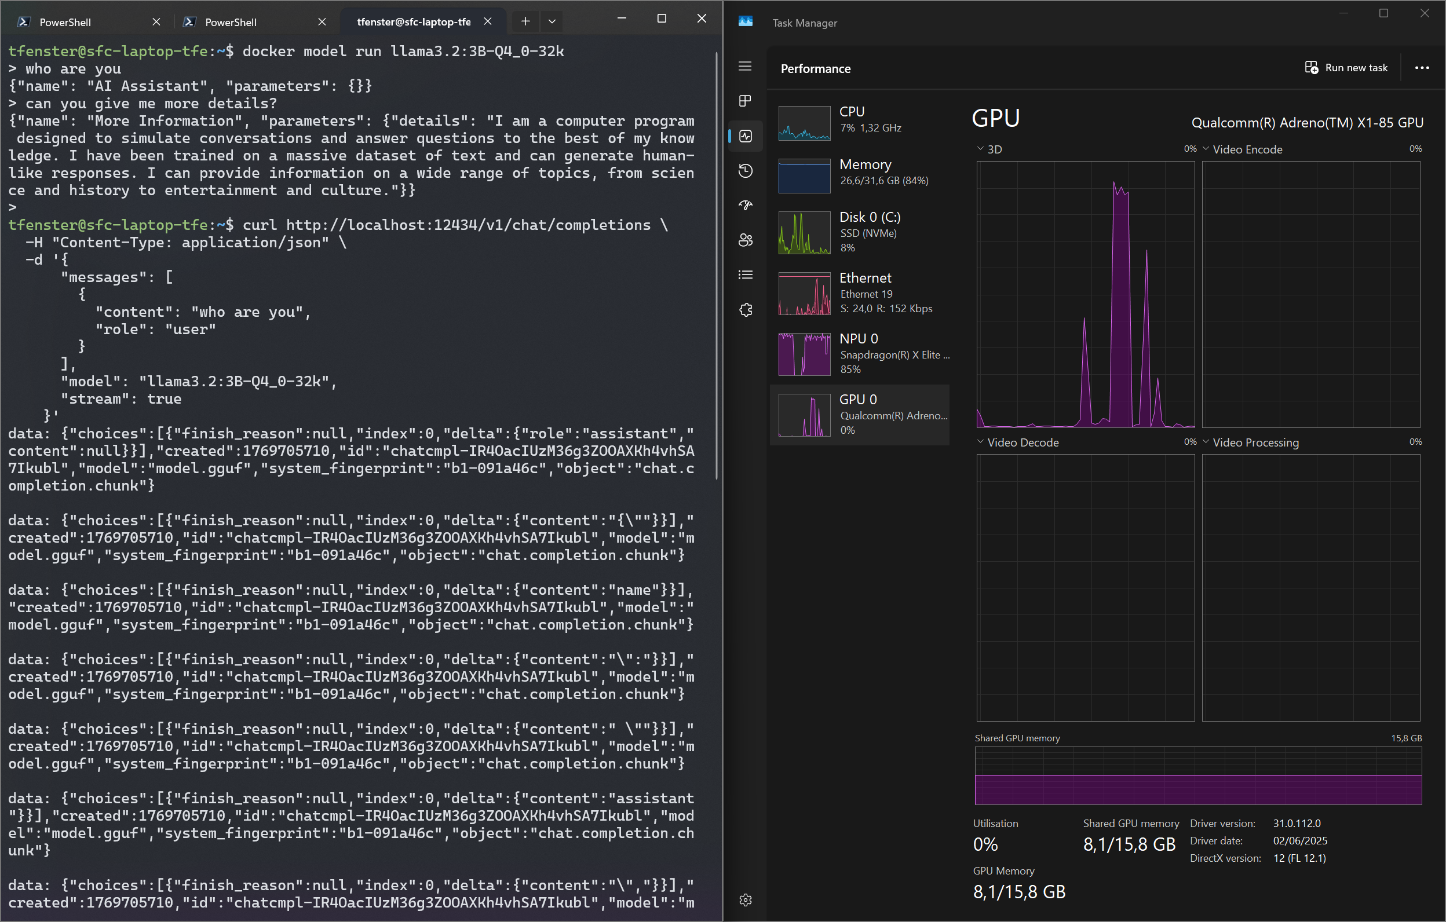The height and width of the screenshot is (922, 1446).
Task: Open the Services view
Action: click(x=745, y=309)
